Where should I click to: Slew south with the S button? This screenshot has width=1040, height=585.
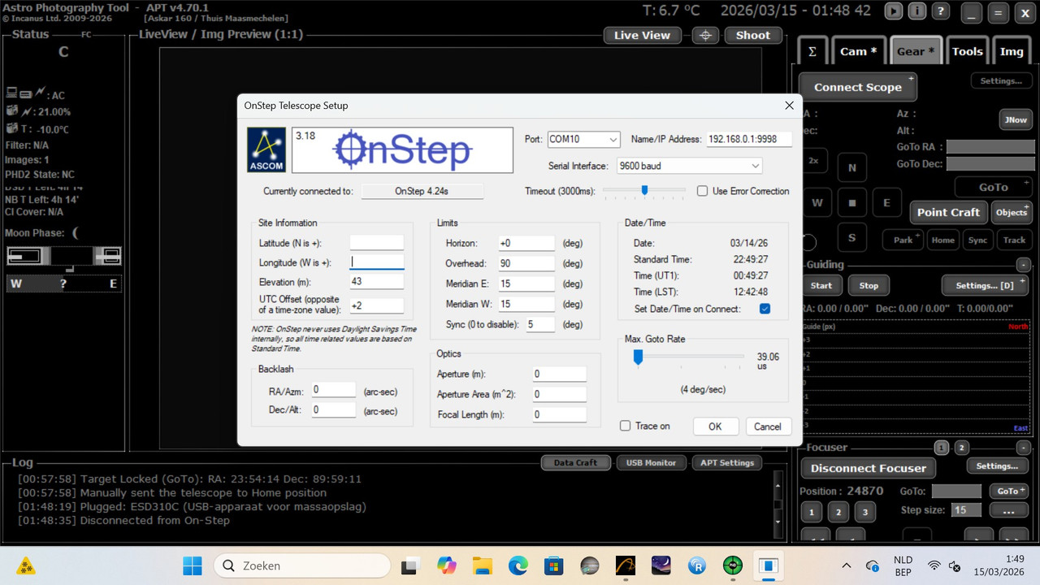851,237
